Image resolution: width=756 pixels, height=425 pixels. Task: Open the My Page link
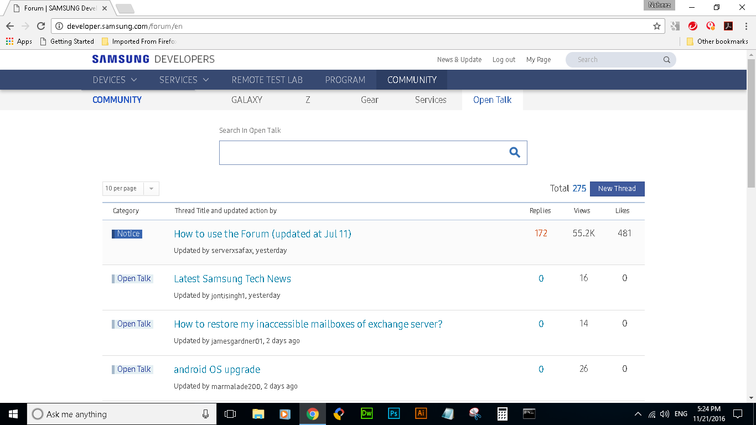click(538, 60)
